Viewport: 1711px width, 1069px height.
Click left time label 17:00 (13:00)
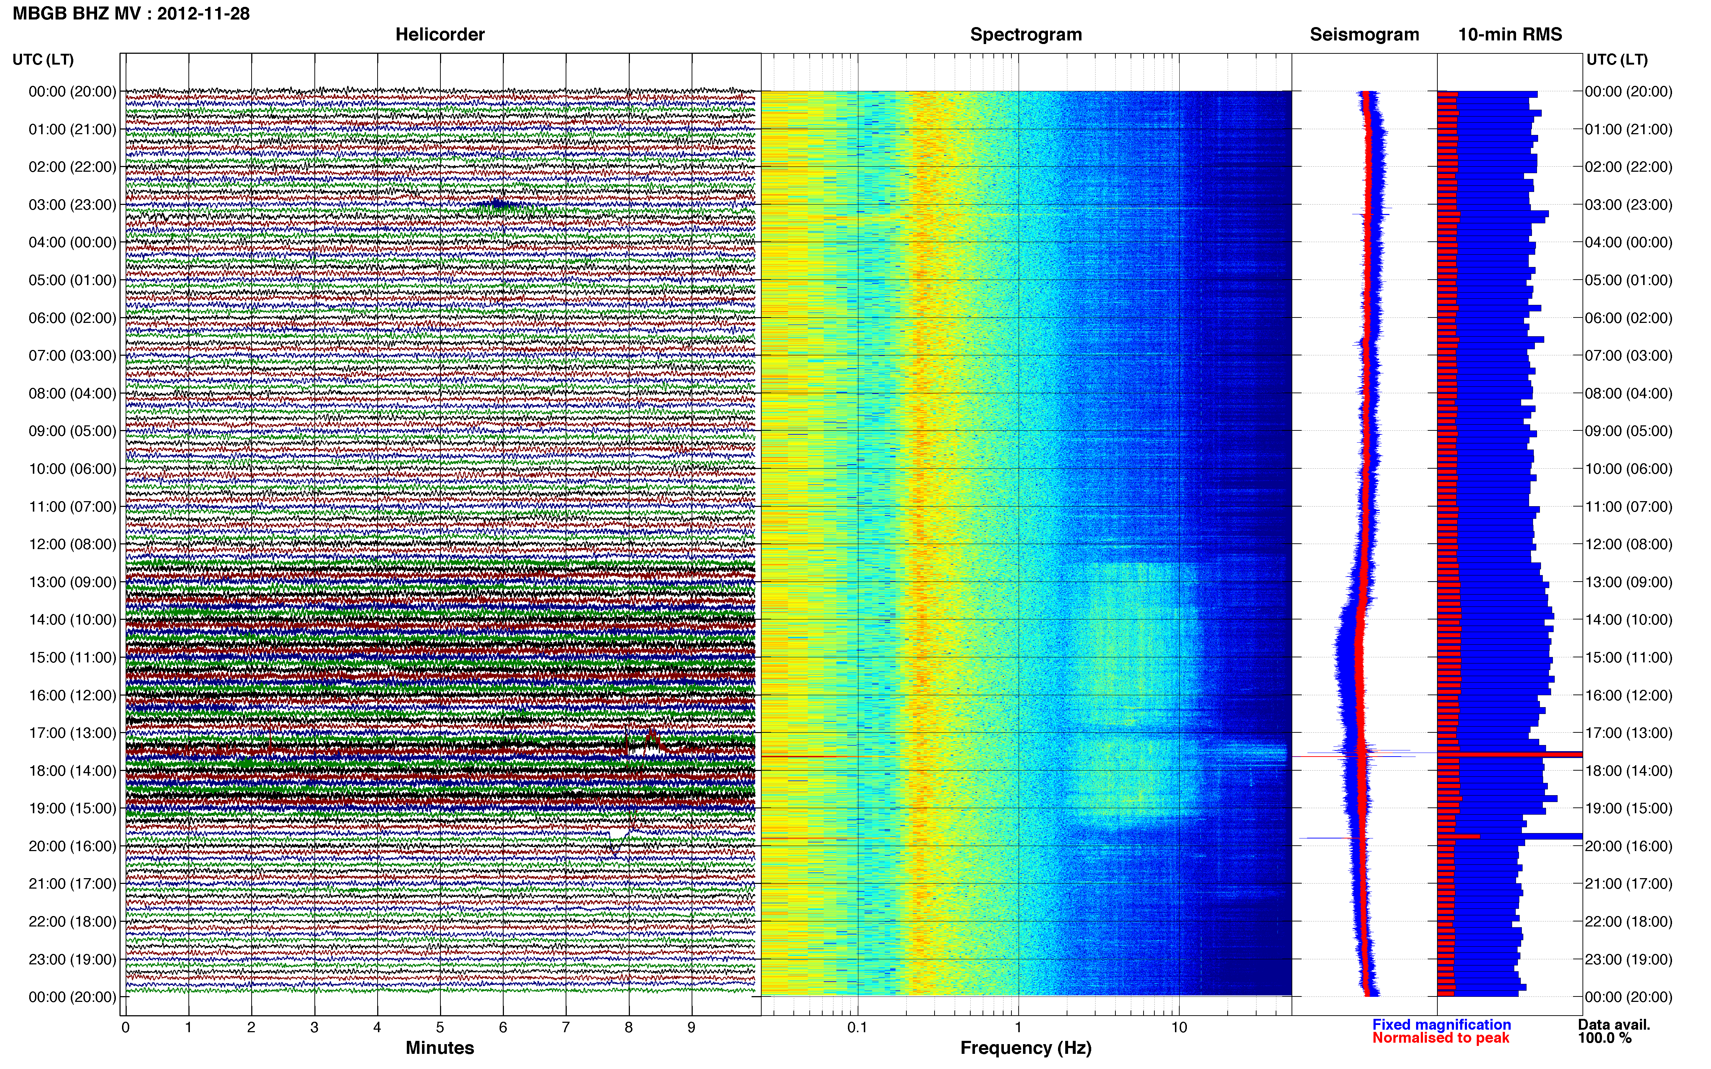point(72,732)
